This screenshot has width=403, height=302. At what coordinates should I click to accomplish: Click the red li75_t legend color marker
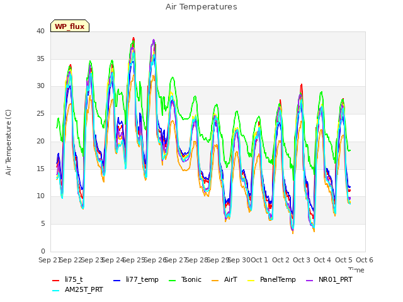pyautogui.click(x=56, y=281)
